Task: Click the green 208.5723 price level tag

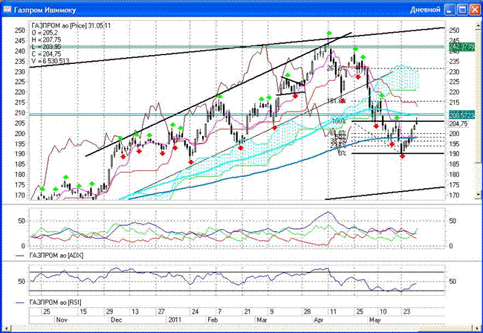Action: (461, 114)
